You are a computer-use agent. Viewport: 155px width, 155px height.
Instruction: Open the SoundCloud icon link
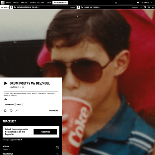tap(5, 99)
